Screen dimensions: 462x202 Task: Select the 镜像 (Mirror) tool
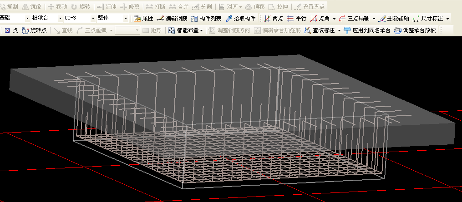(32, 6)
